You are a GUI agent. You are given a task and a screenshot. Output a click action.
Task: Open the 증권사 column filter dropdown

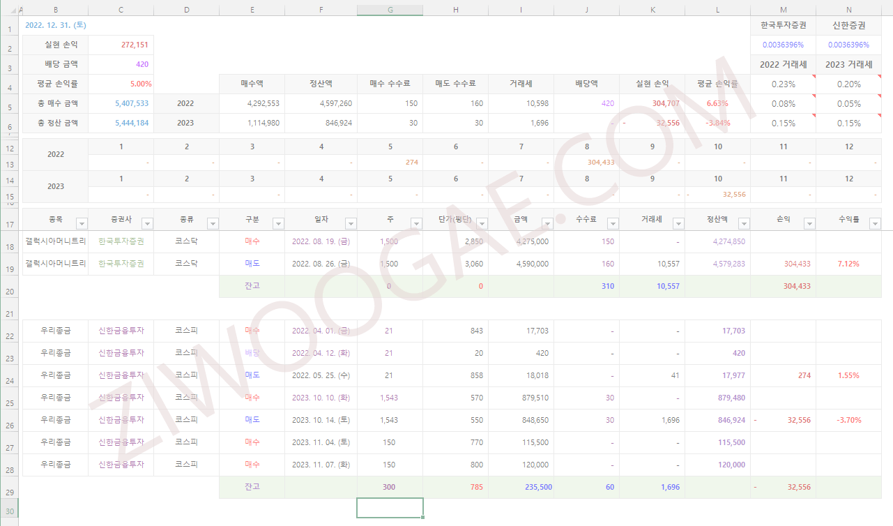tap(147, 224)
